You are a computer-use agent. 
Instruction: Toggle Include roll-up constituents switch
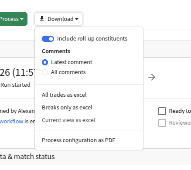click(48, 39)
